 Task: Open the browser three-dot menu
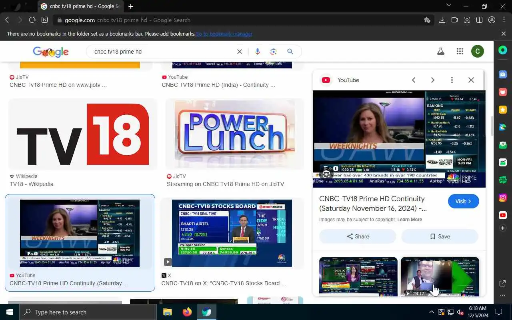tap(504, 20)
